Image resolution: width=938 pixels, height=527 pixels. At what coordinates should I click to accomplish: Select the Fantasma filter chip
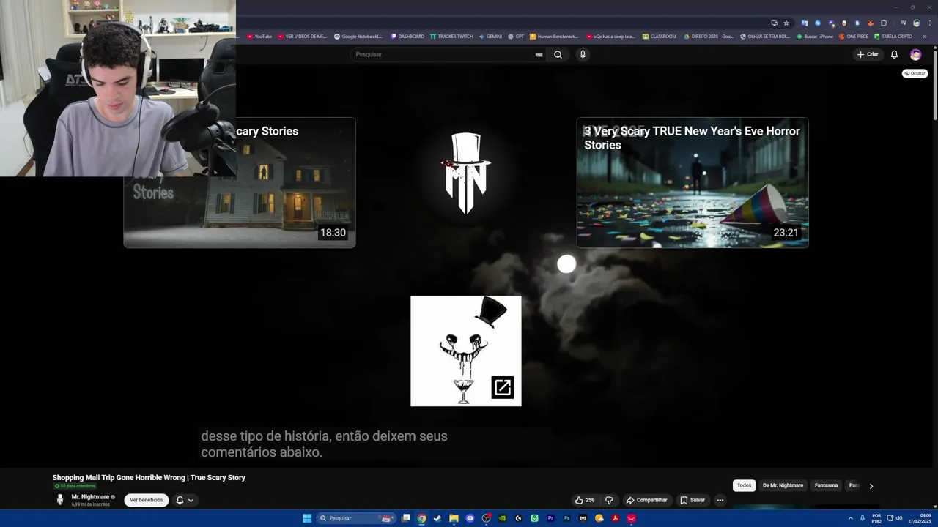coord(826,485)
